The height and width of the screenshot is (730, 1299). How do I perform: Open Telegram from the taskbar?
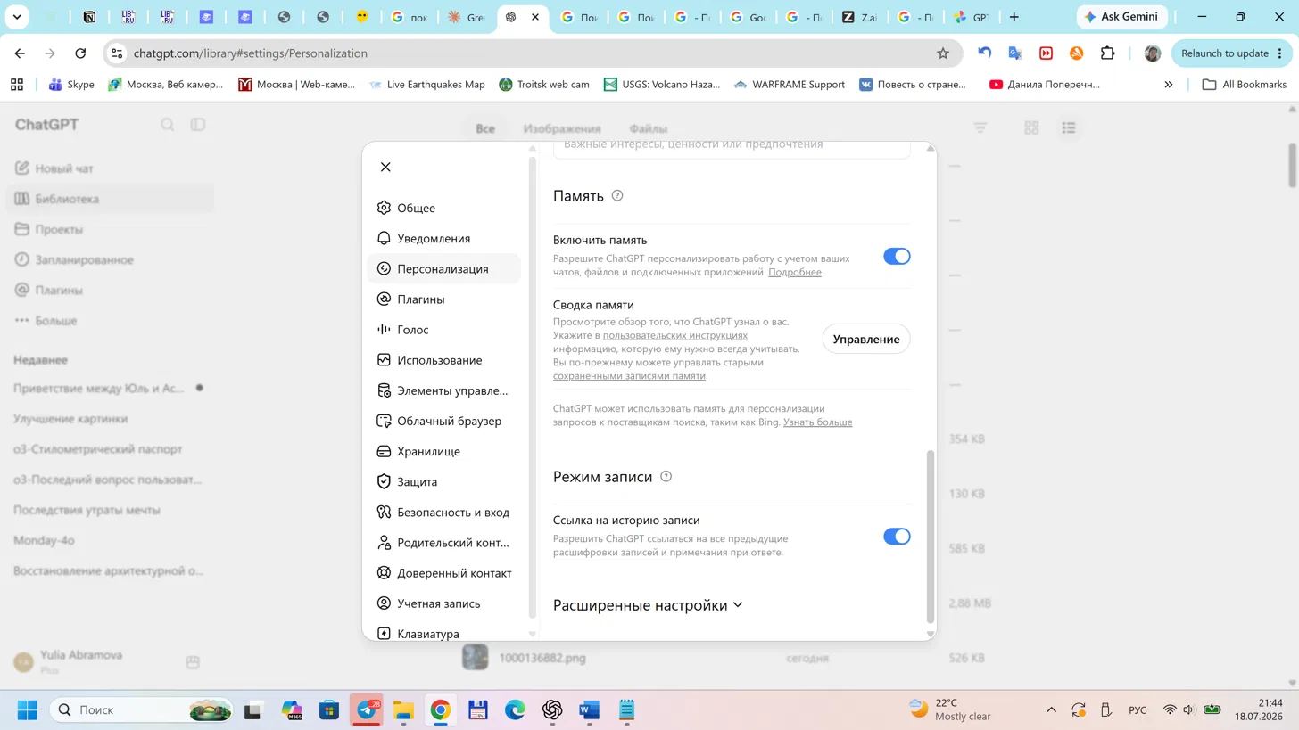pos(367,710)
